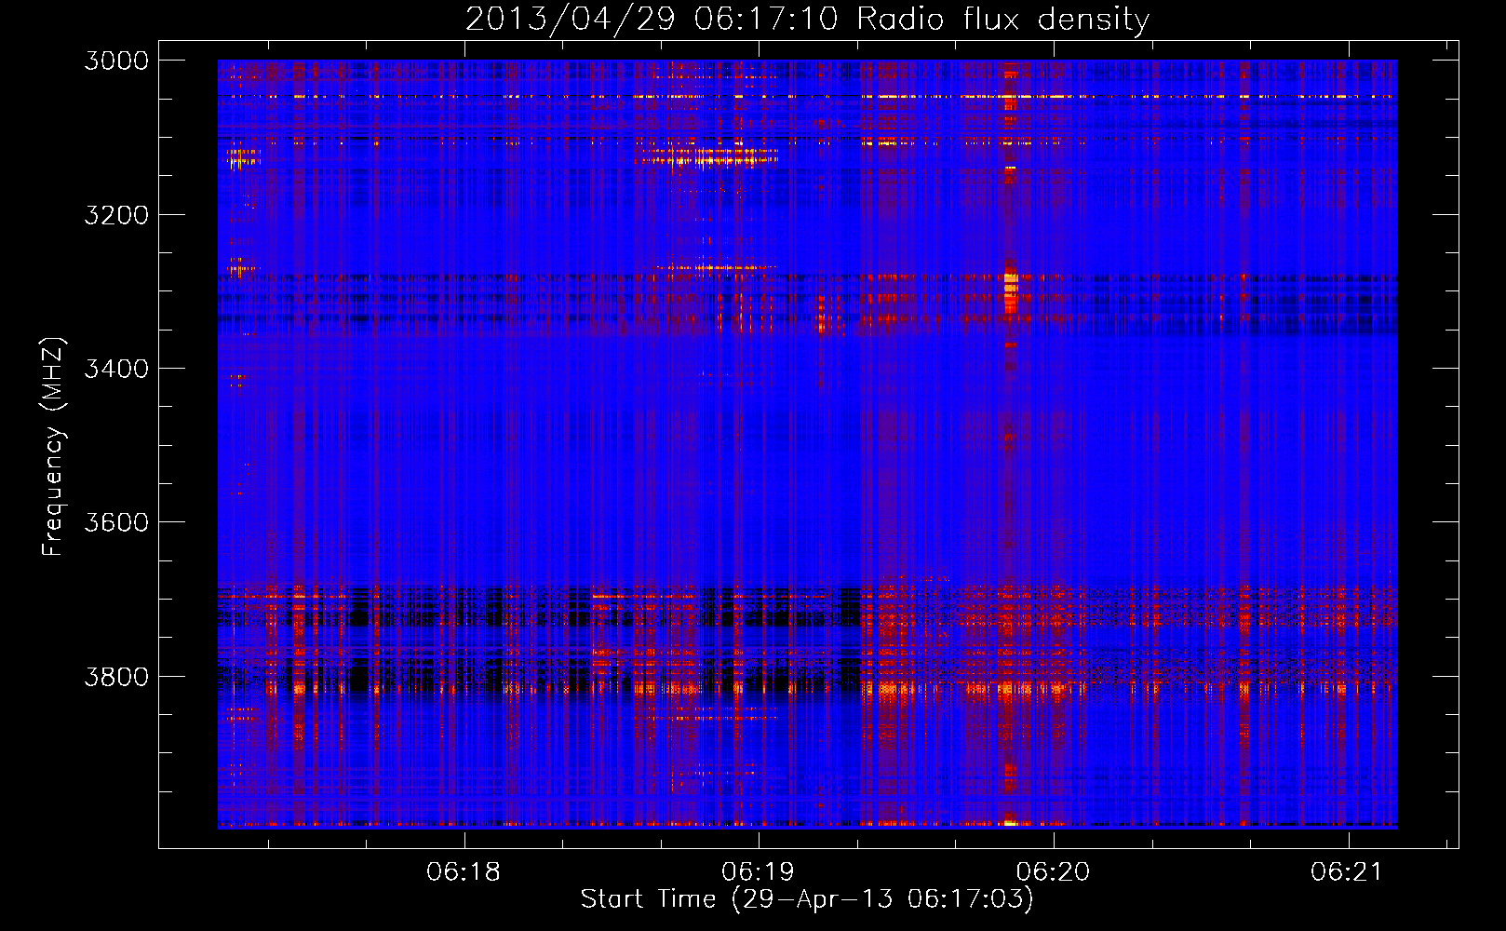Screen dimensions: 1506x931
Task: Click the 06:18 time tick label
Action: (x=464, y=872)
